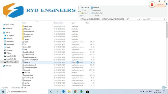Click the taskbar Type here to search box
Image resolution: width=168 pixels, height=94 pixels.
(27, 92)
